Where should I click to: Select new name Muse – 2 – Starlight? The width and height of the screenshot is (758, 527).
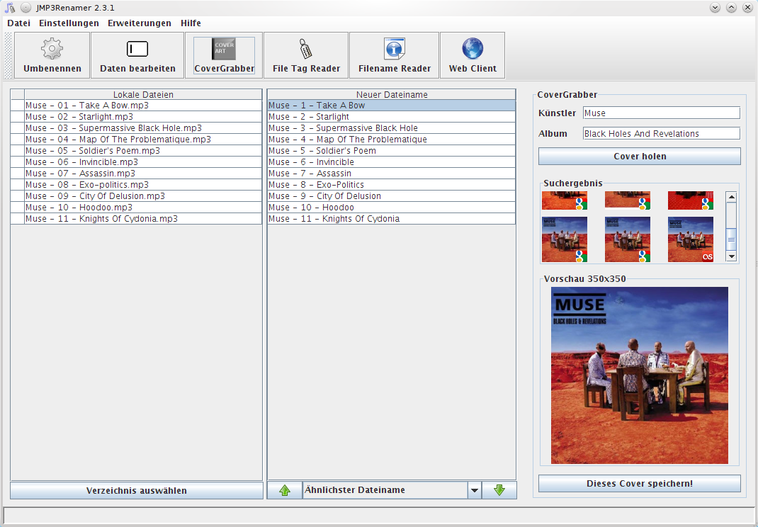coord(392,116)
